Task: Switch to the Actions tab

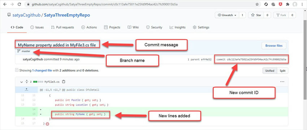Action: (x=89, y=27)
